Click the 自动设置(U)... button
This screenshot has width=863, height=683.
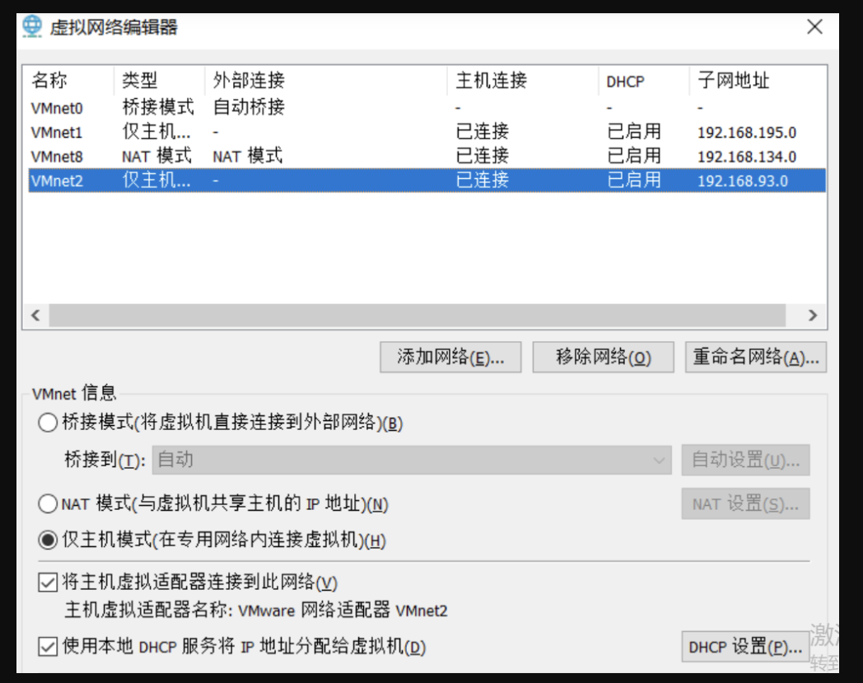(x=746, y=460)
